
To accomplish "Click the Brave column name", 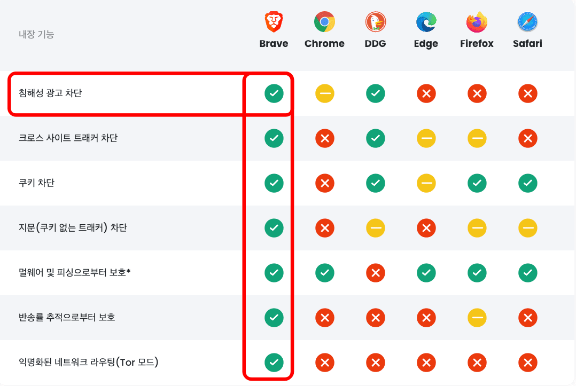I will [274, 44].
